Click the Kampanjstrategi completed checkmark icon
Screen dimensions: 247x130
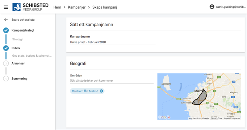coord(6,30)
